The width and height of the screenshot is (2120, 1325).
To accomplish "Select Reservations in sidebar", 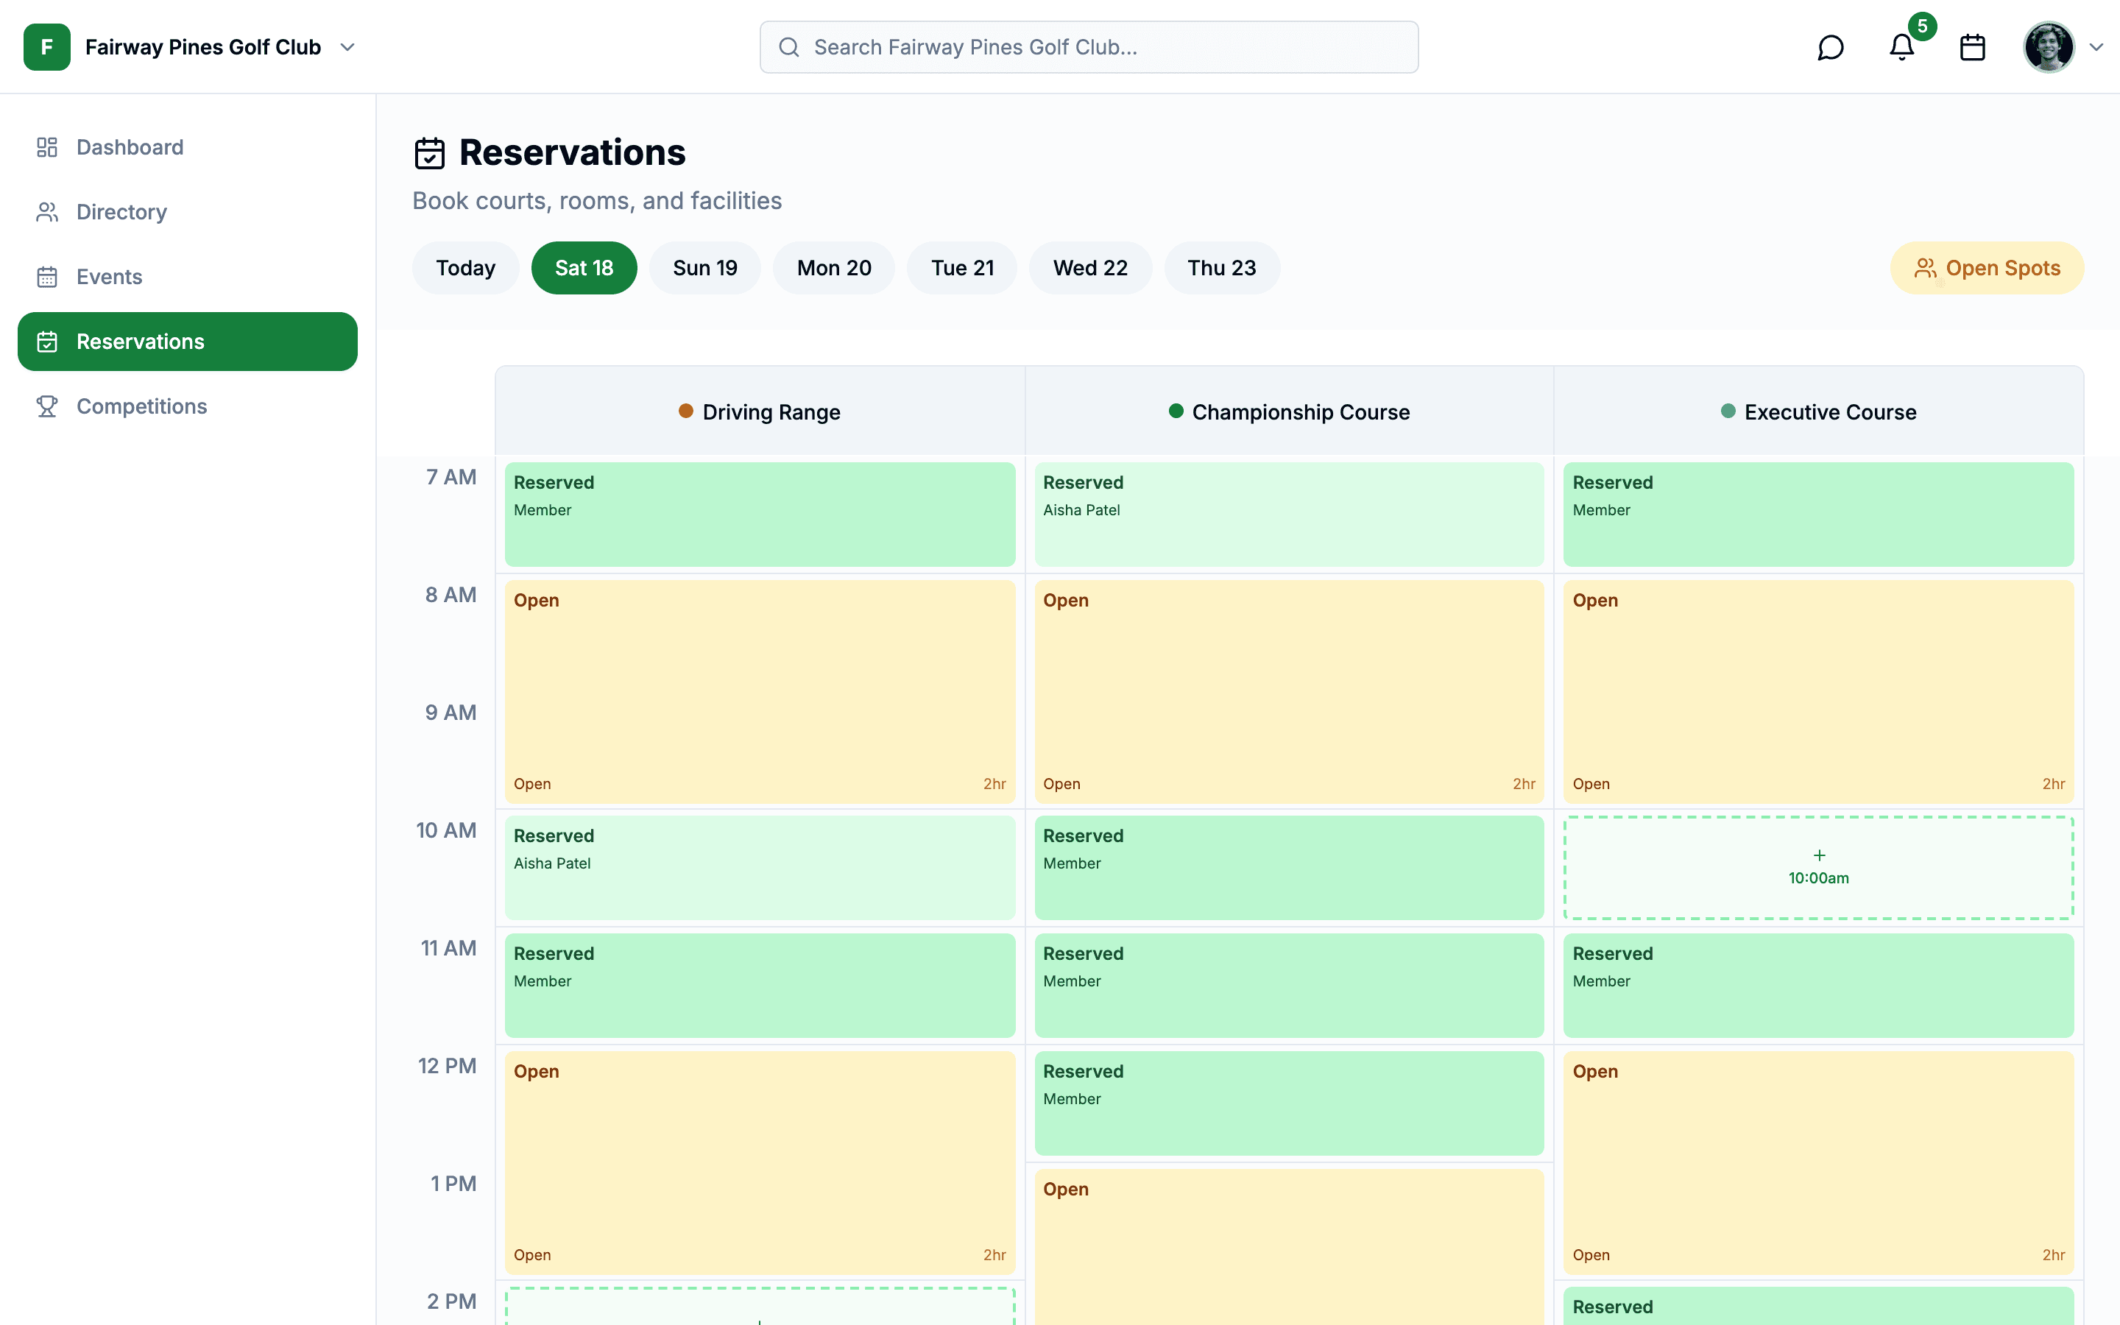I will (188, 342).
